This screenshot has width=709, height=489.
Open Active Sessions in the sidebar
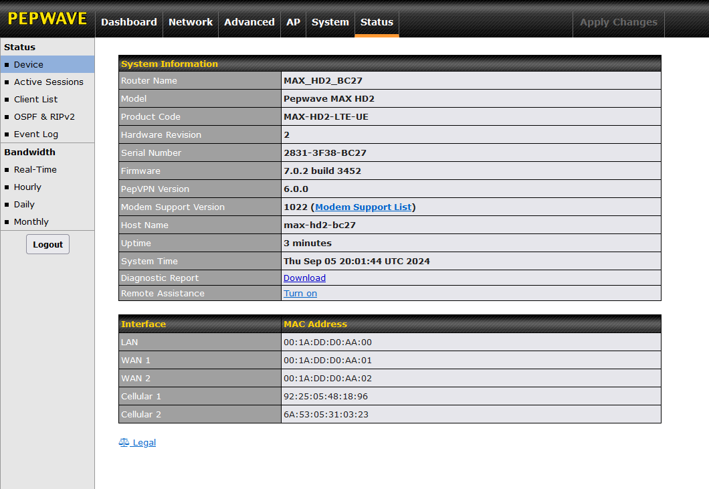(x=47, y=82)
